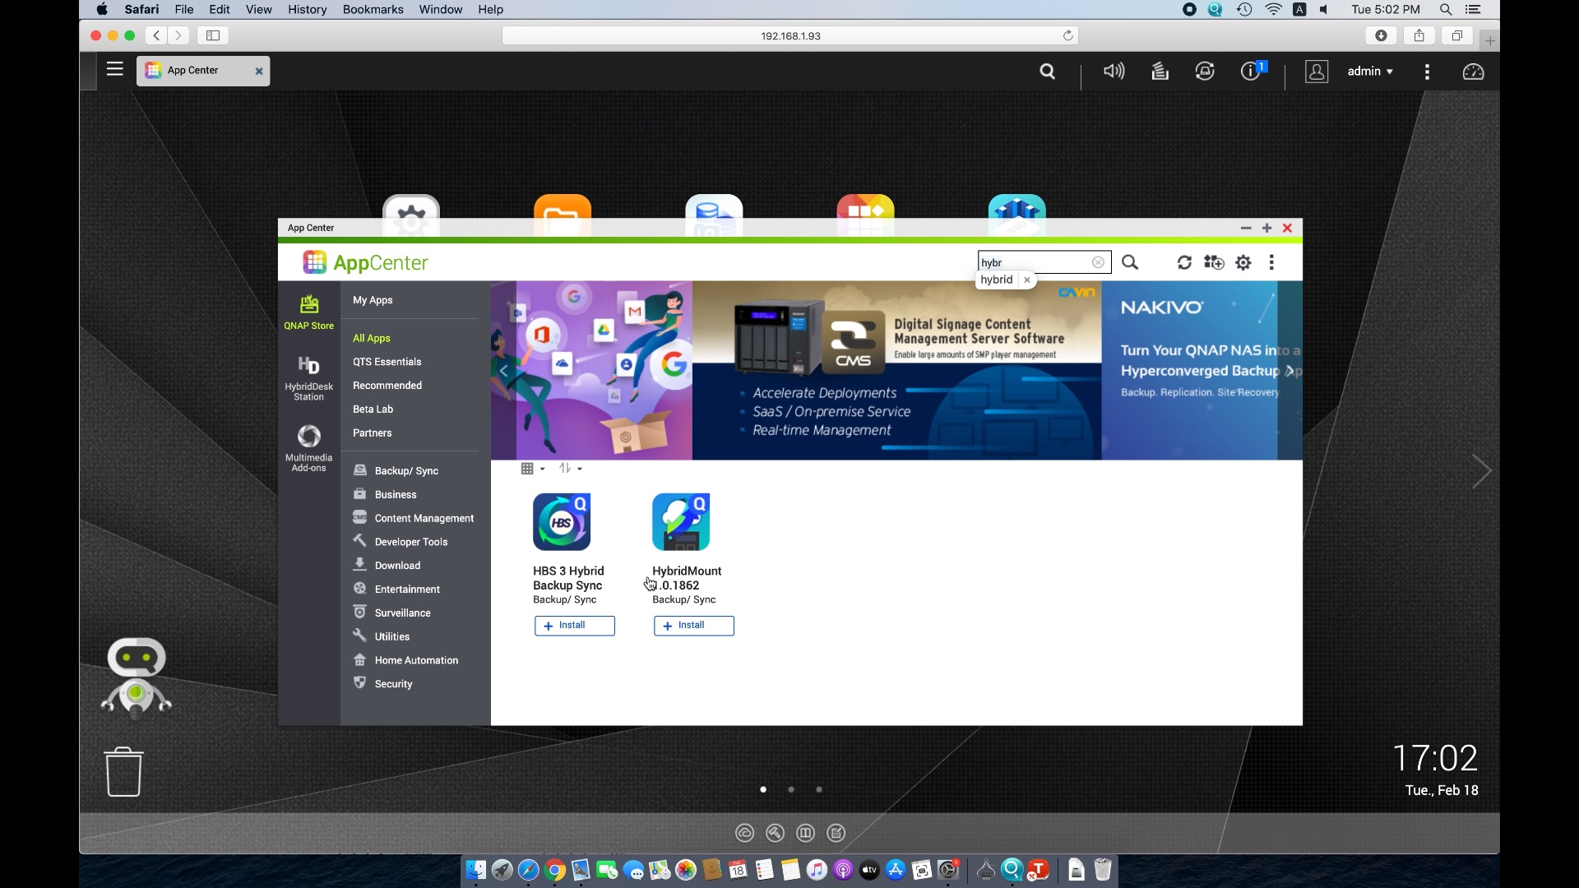The height and width of the screenshot is (888, 1579).
Task: Open Utilities category
Action: [381, 636]
